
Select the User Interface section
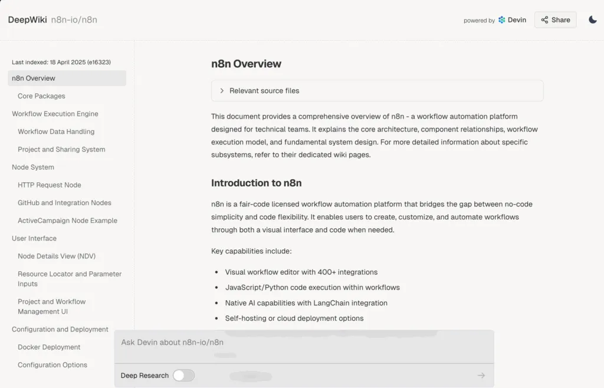click(x=34, y=238)
